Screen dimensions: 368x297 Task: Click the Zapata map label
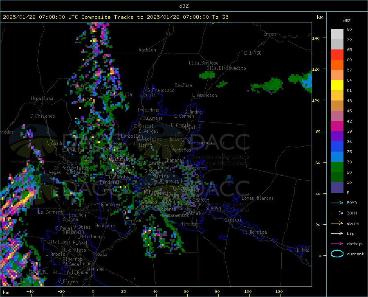tap(100, 255)
